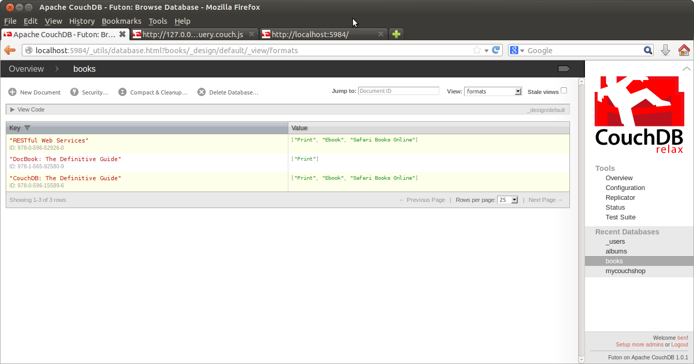
Task: Go to Overview breadcrumb in header
Action: [26, 69]
